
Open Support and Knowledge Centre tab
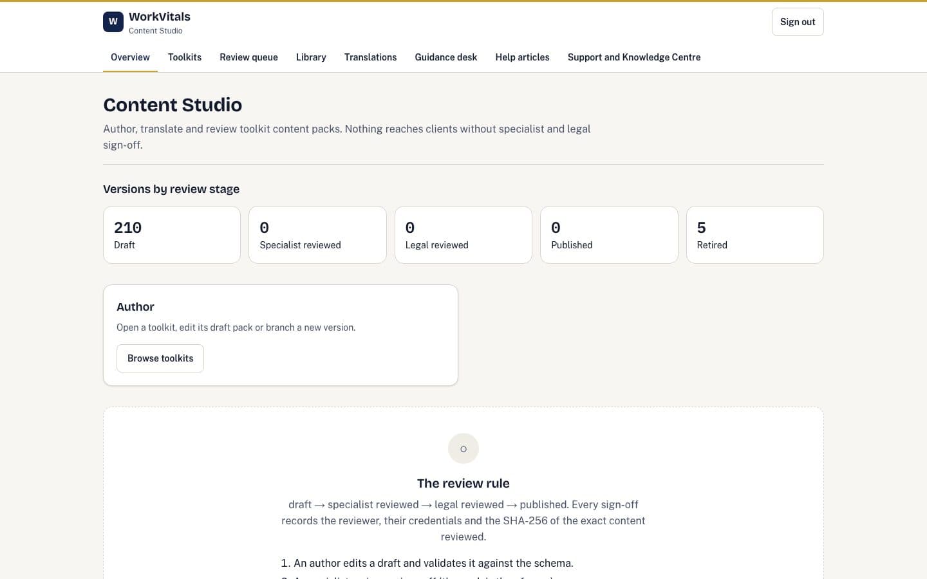point(634,57)
